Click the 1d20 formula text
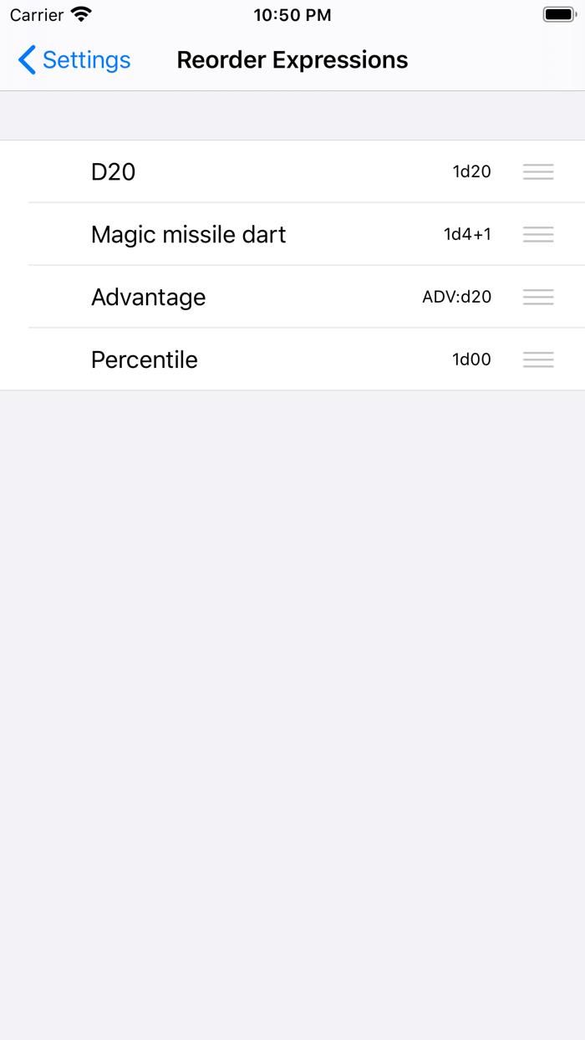The image size is (585, 1040). (472, 171)
